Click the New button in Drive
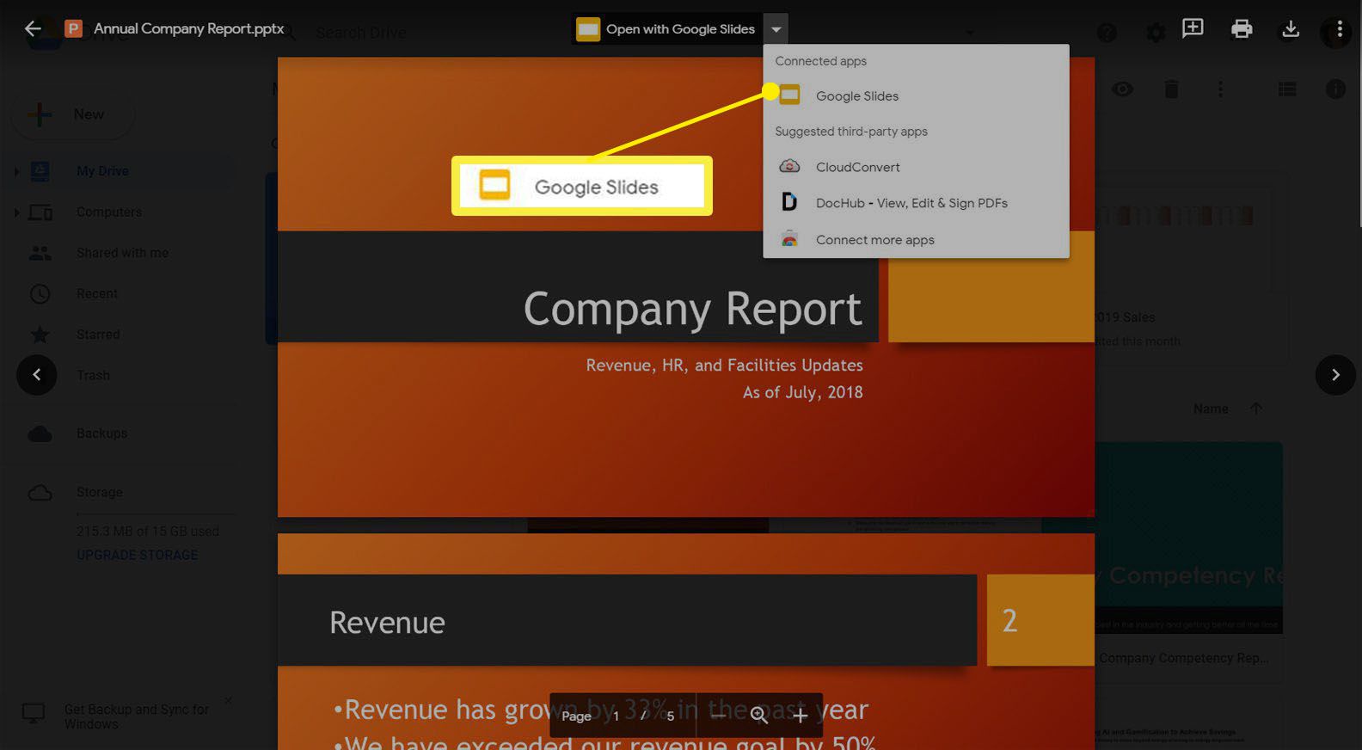This screenshot has height=750, width=1362. tap(73, 114)
